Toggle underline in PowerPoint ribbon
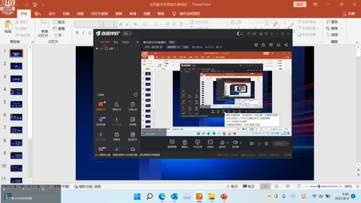Viewport: 361px width, 203px height. (x=90, y=32)
